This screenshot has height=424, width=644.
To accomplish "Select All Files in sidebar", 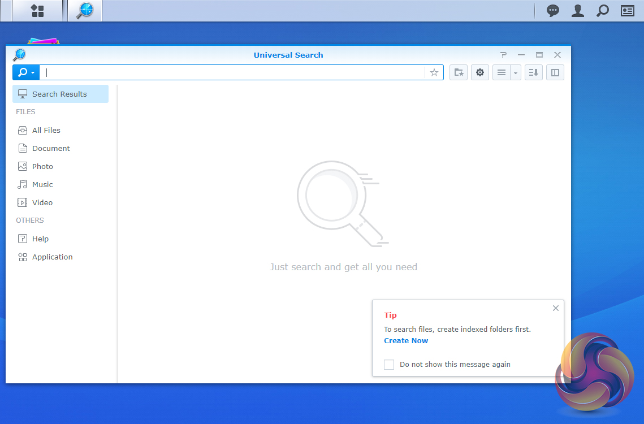I will tap(46, 130).
